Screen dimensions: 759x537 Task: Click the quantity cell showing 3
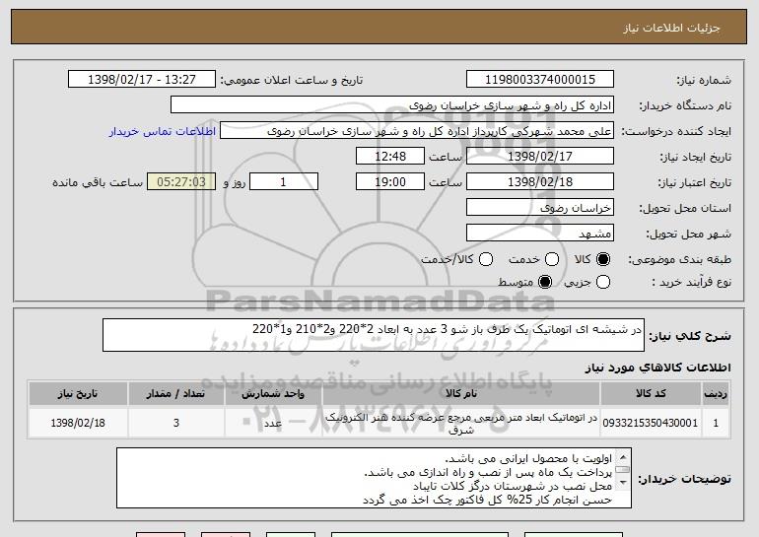[x=176, y=423]
